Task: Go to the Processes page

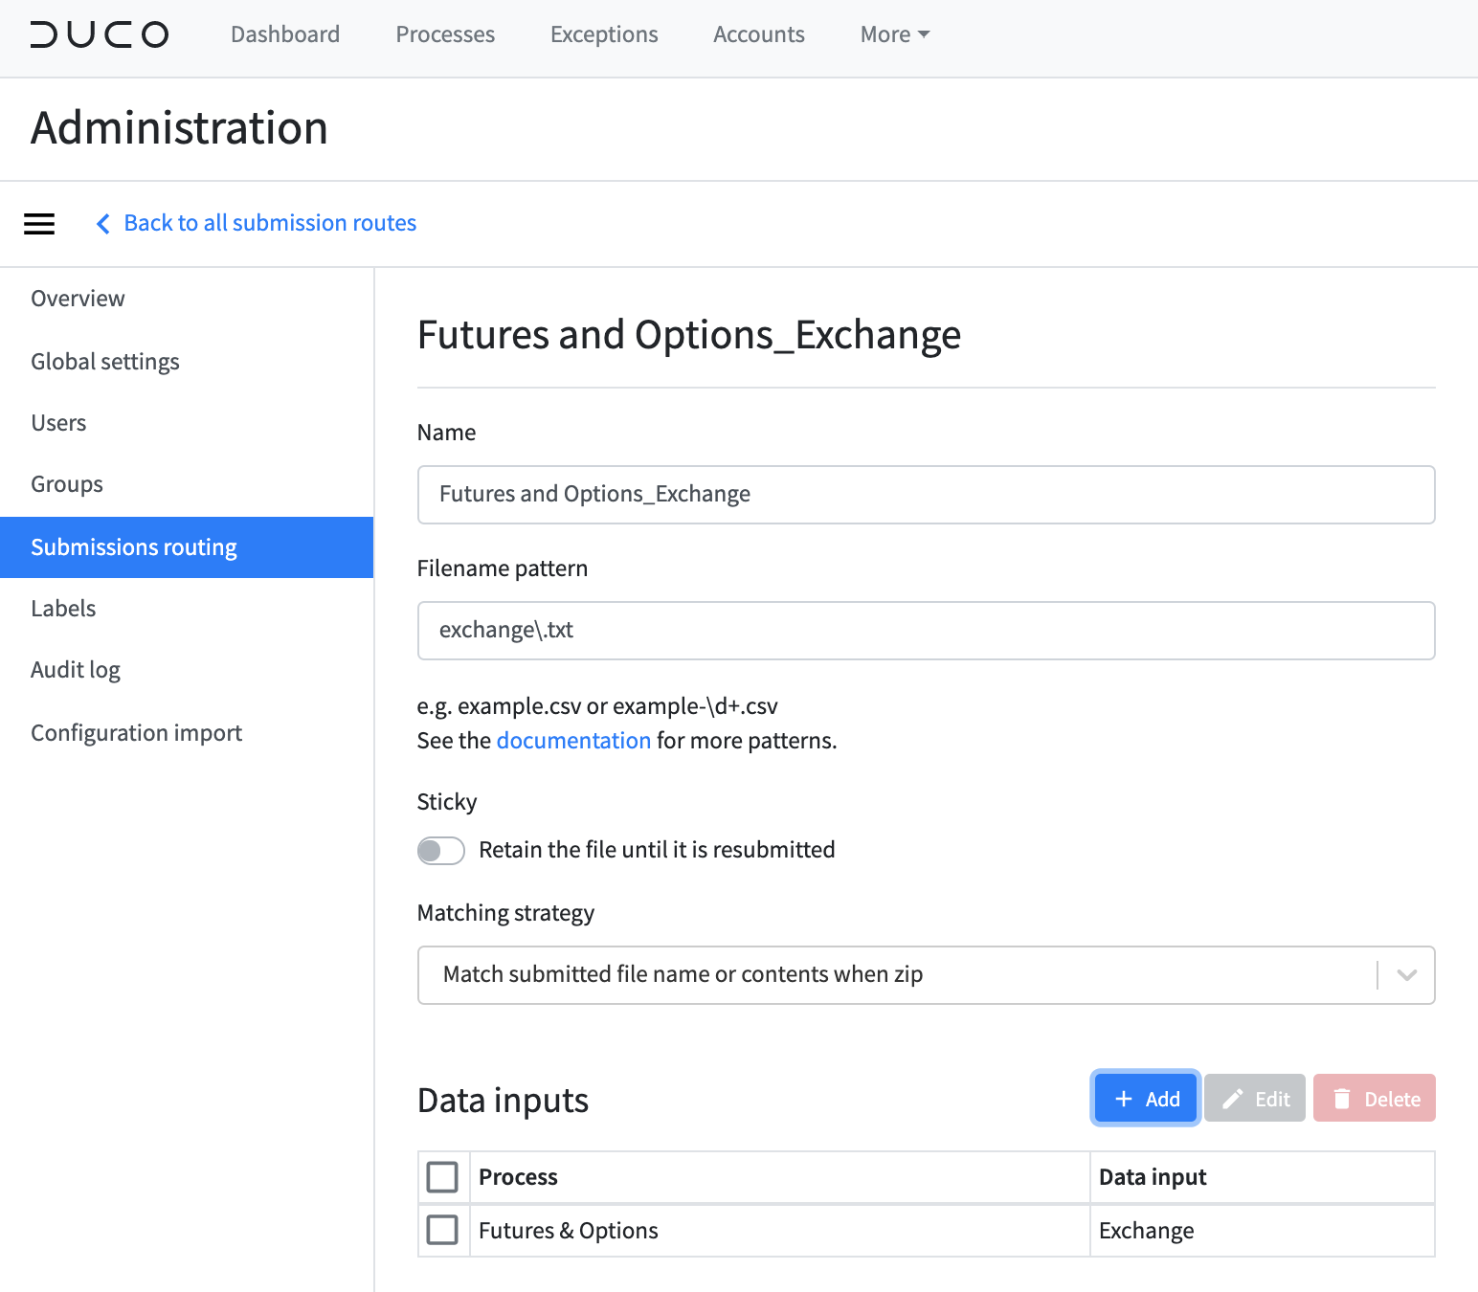Action: tap(445, 34)
